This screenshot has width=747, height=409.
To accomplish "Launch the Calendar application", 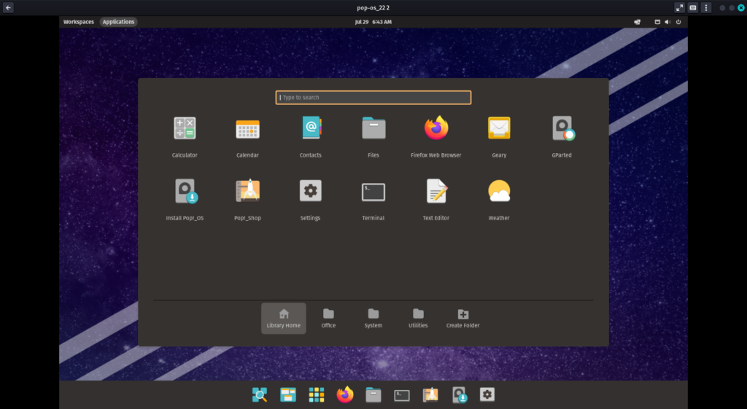I will 247,129.
